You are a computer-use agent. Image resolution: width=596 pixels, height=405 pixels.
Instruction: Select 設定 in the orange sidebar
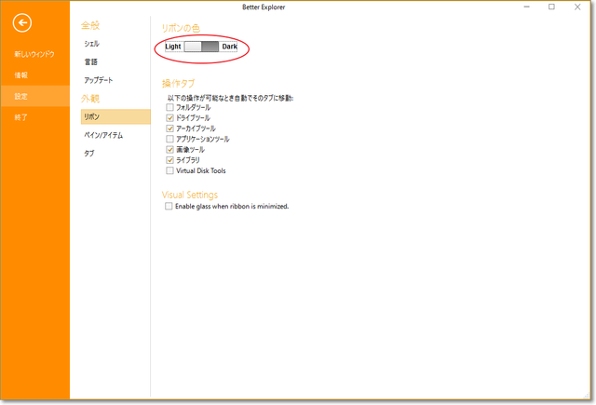point(20,96)
